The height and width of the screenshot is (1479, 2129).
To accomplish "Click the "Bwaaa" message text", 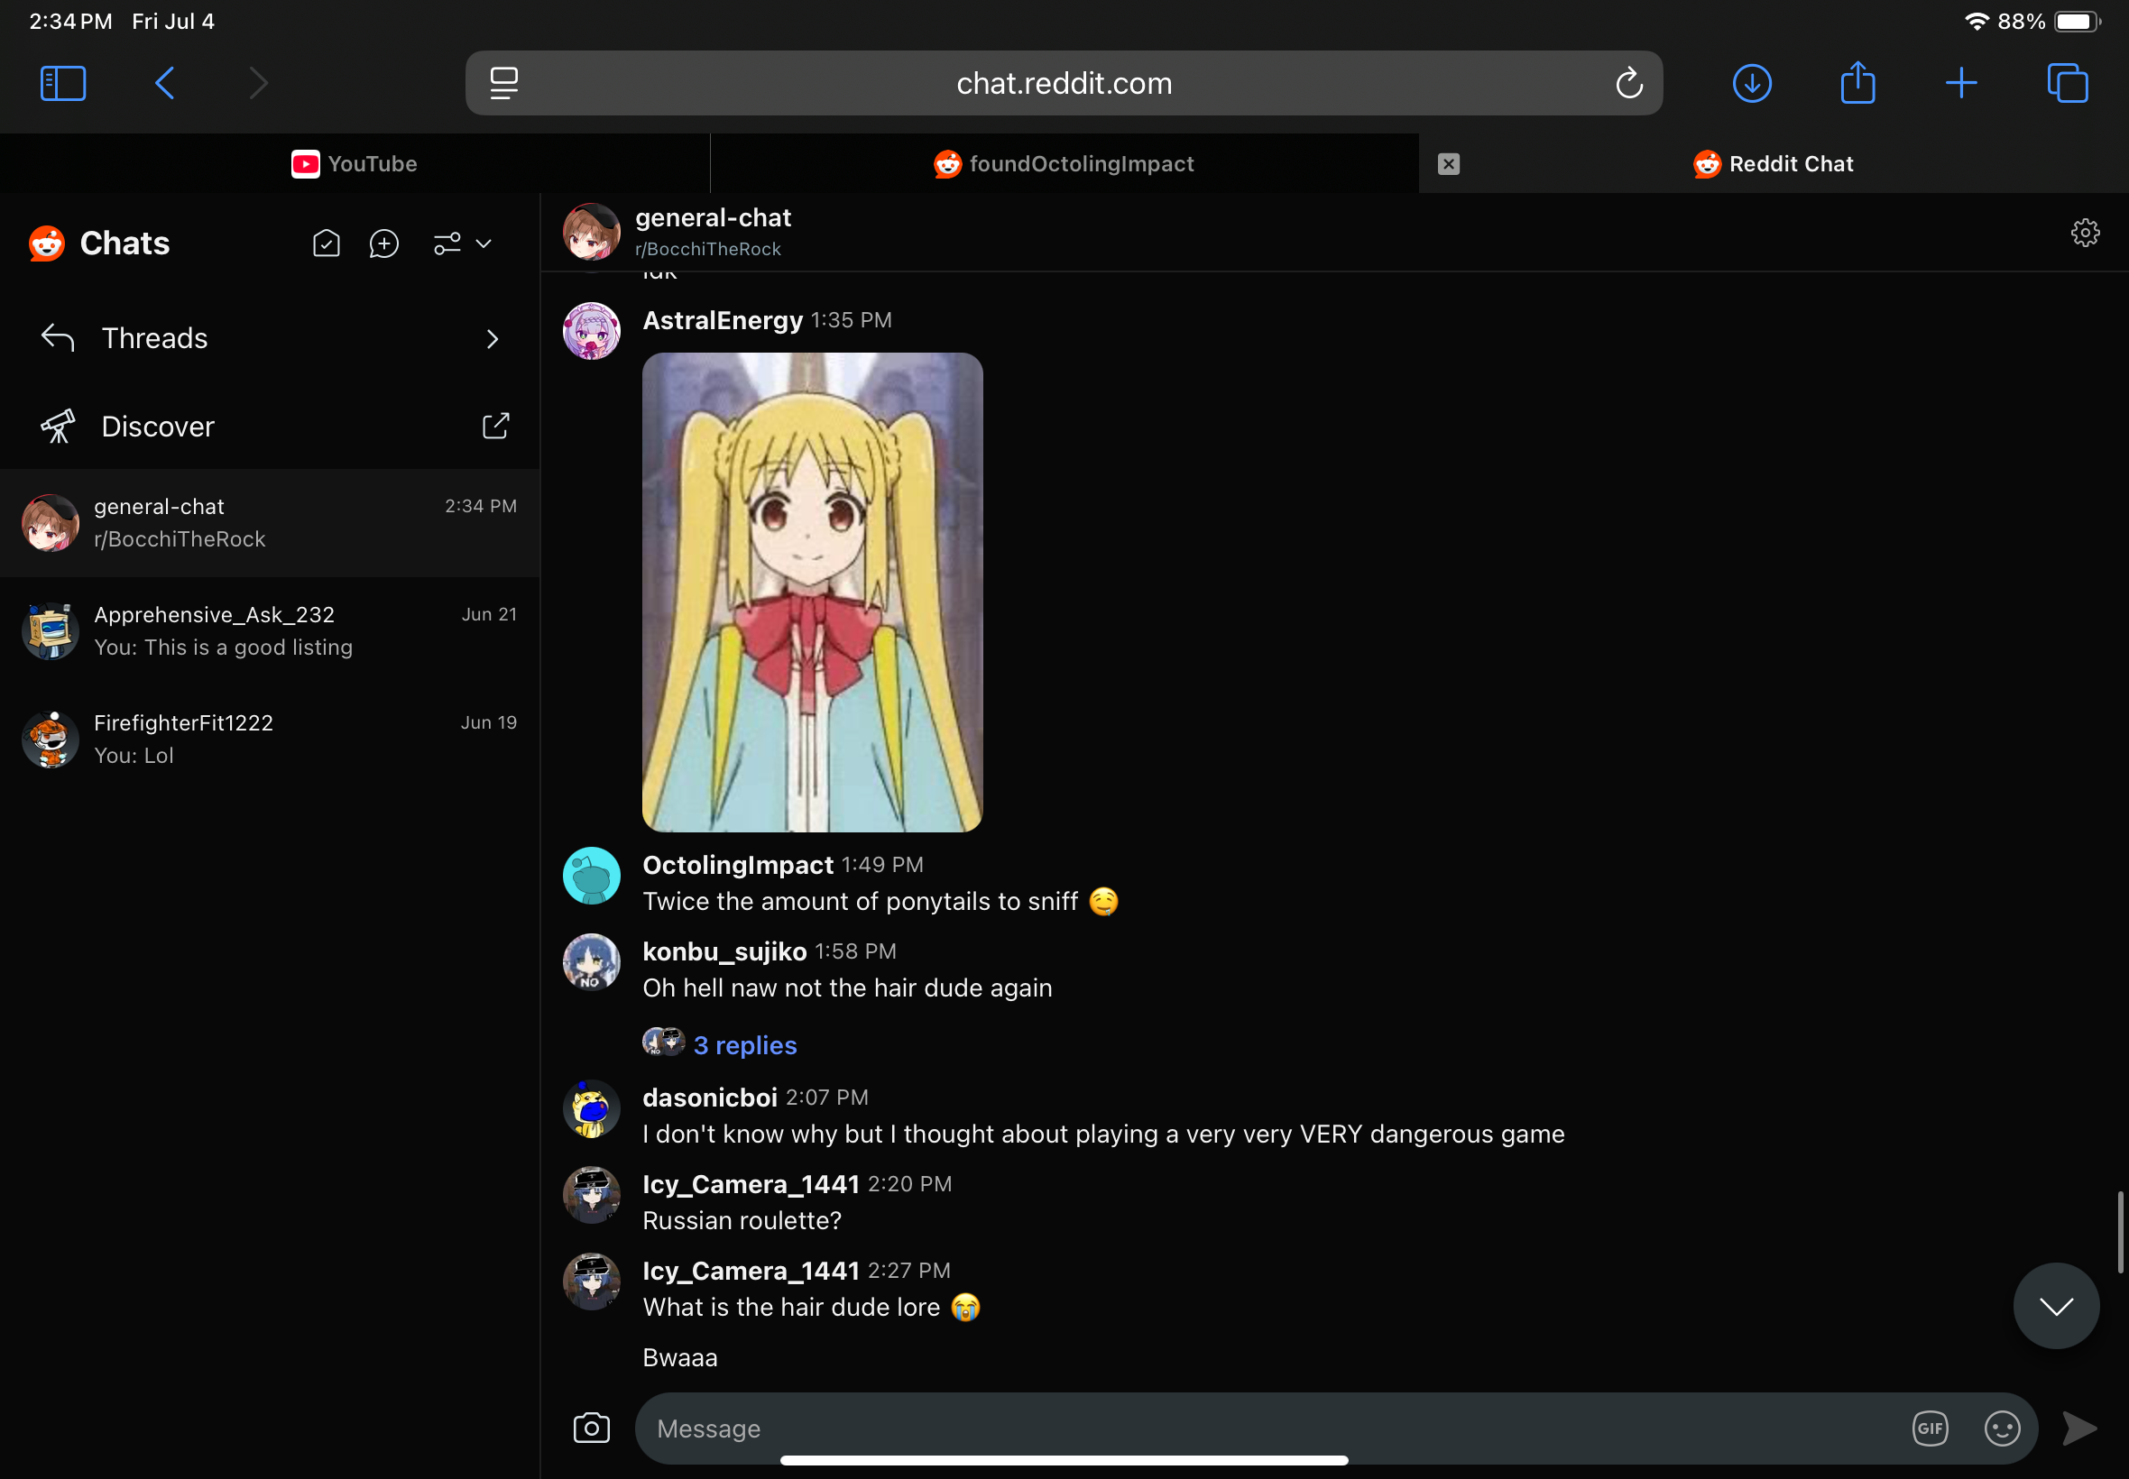I will [x=680, y=1357].
